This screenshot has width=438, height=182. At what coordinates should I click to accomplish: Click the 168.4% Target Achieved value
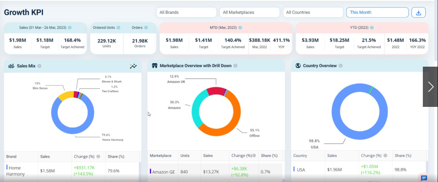click(72, 40)
